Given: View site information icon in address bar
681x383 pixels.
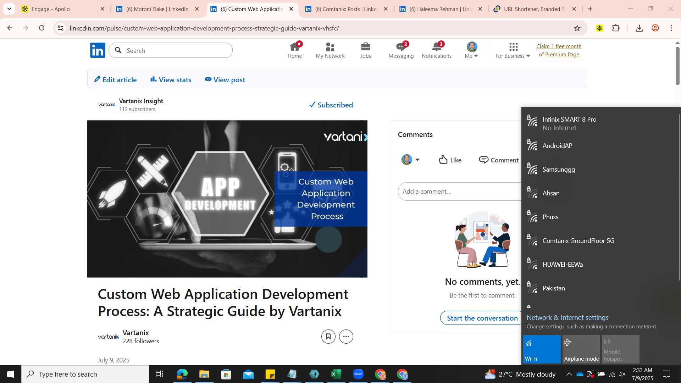Looking at the screenshot, I should click(x=61, y=28).
